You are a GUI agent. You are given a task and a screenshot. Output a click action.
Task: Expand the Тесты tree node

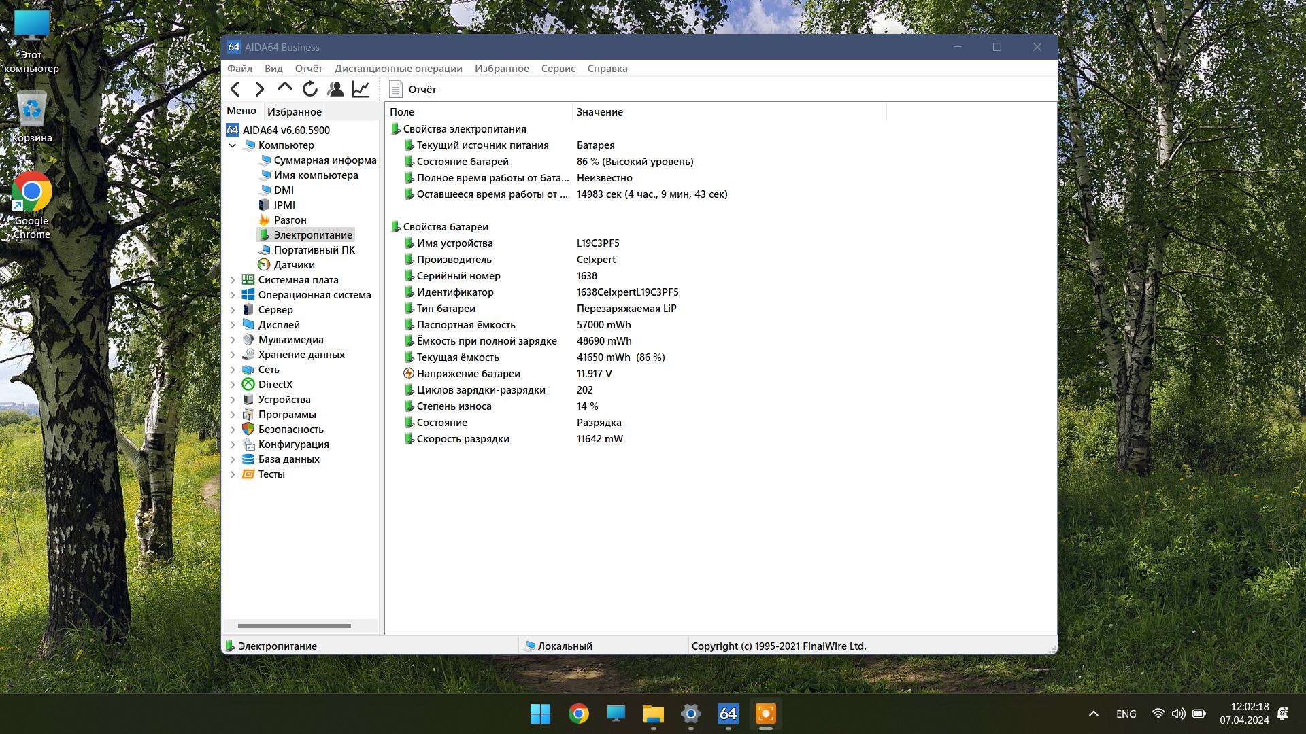pyautogui.click(x=233, y=474)
